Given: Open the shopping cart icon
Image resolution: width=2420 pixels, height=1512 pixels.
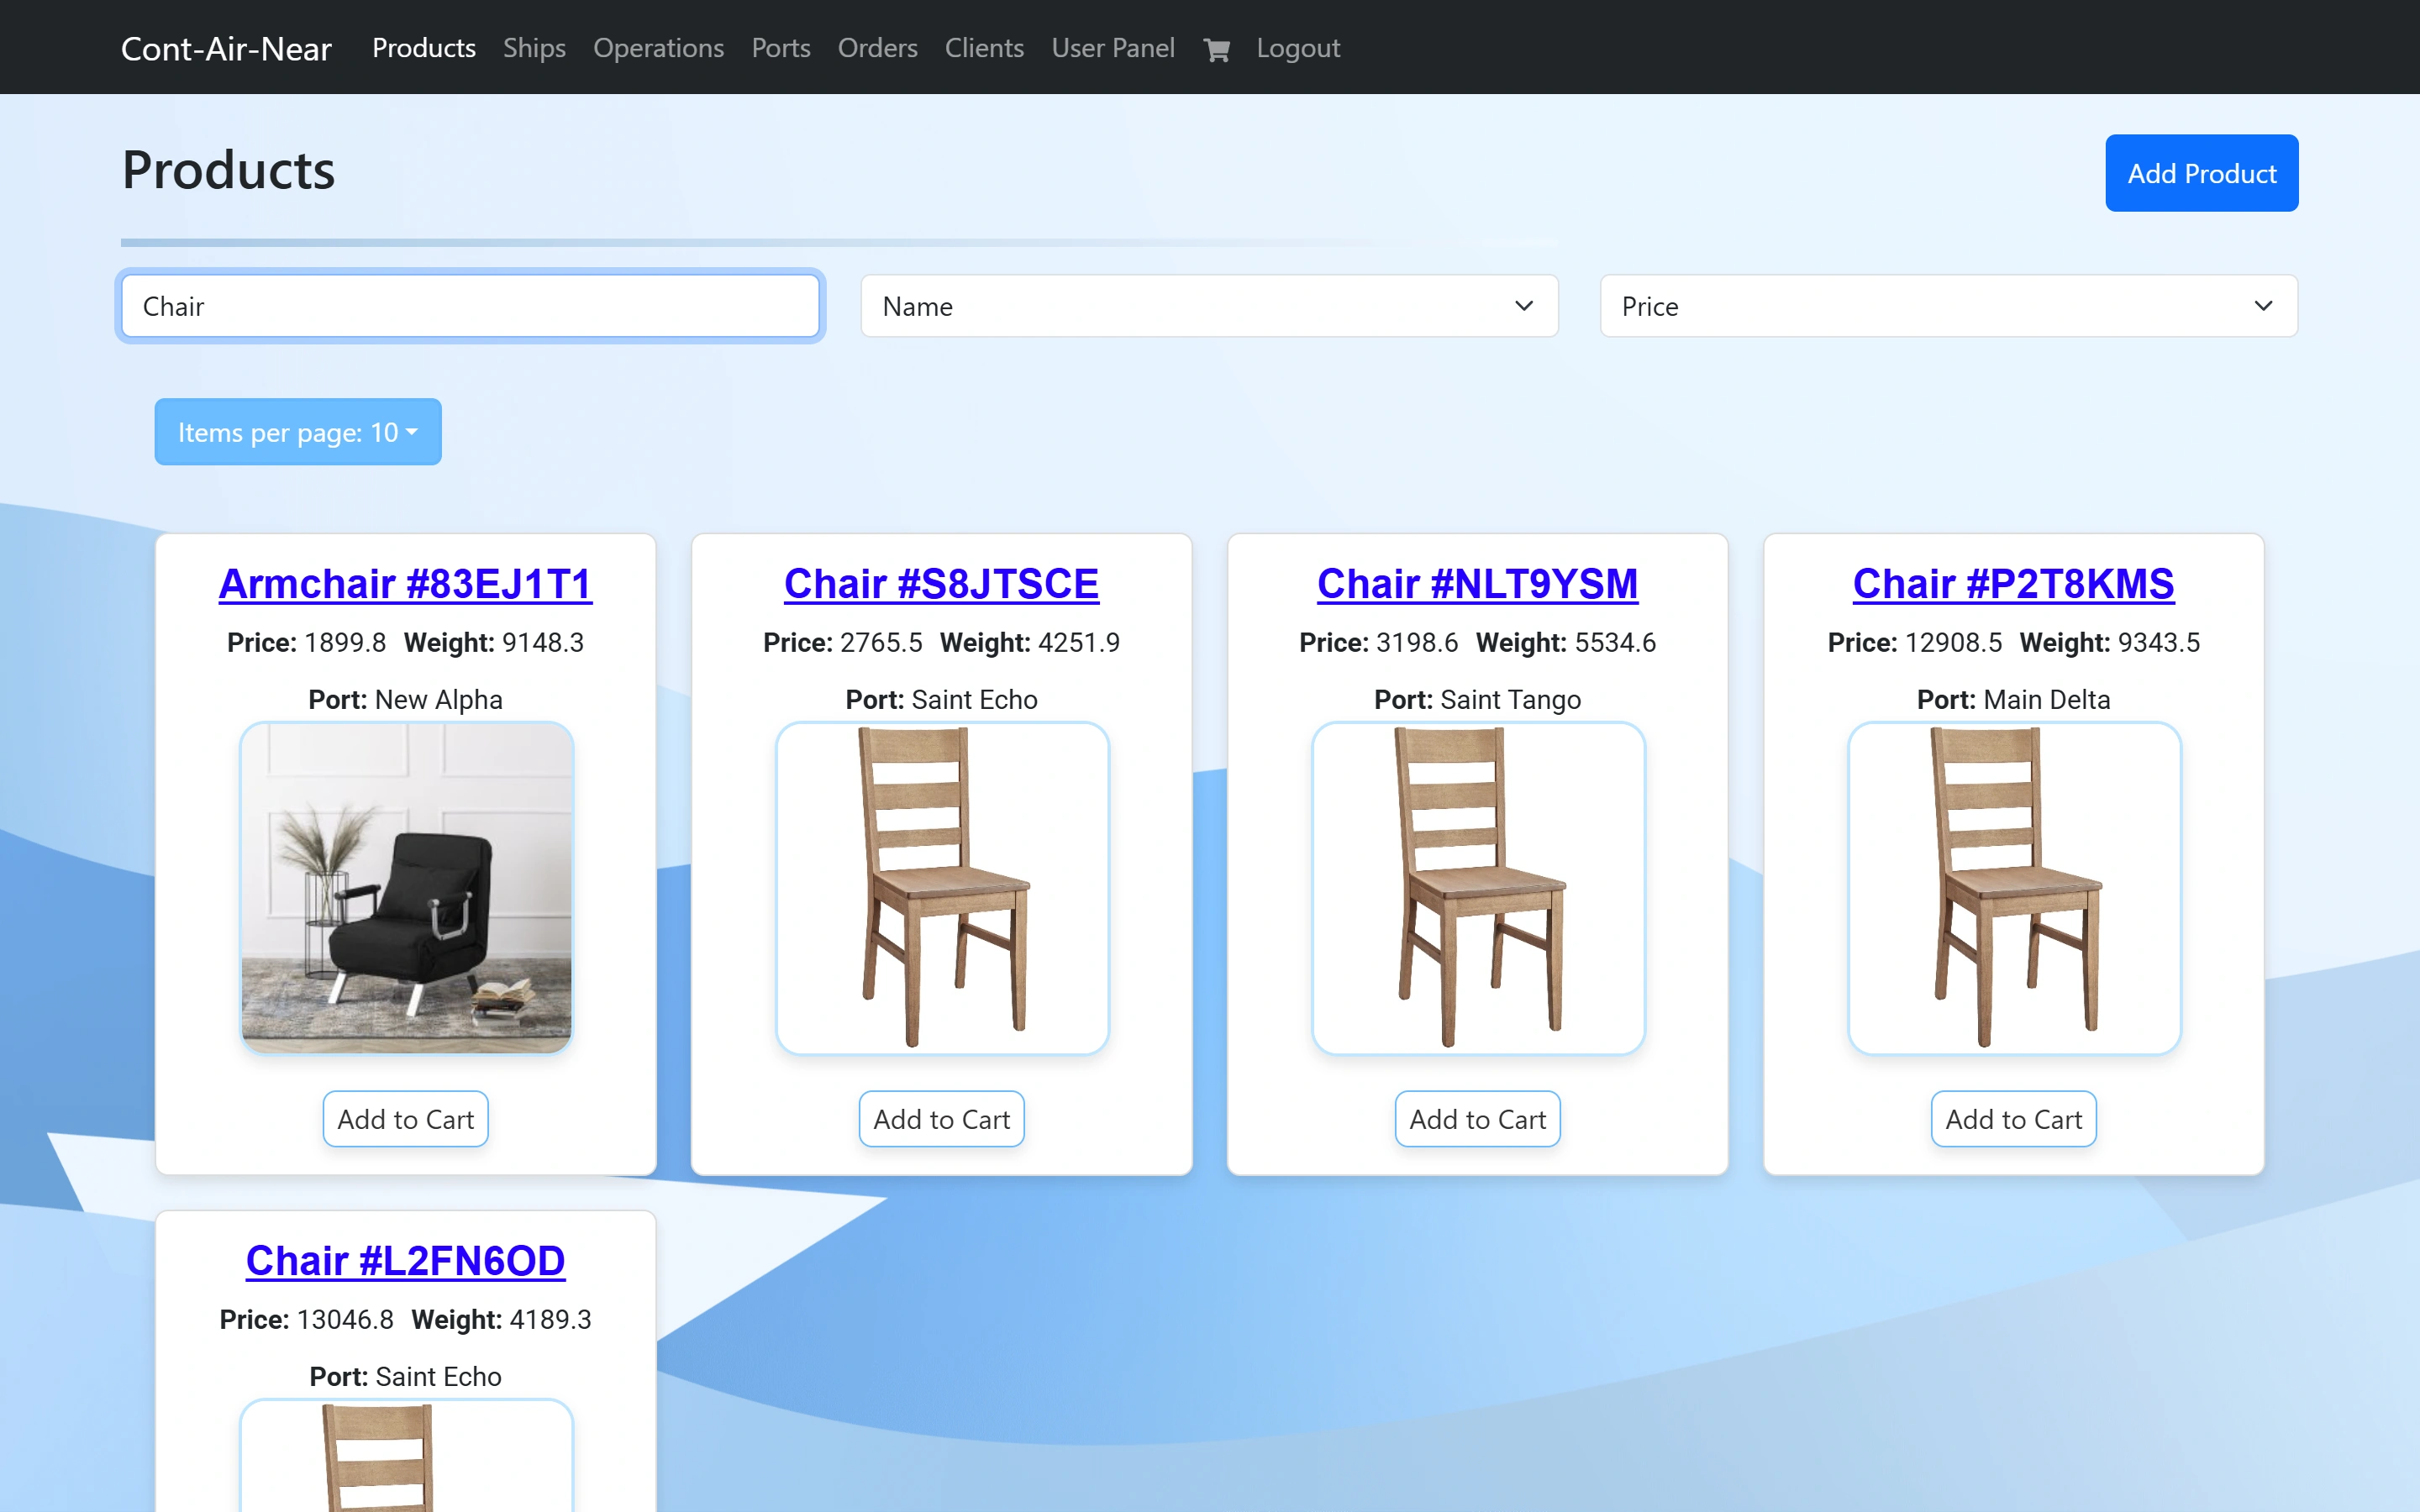Looking at the screenshot, I should tap(1216, 49).
